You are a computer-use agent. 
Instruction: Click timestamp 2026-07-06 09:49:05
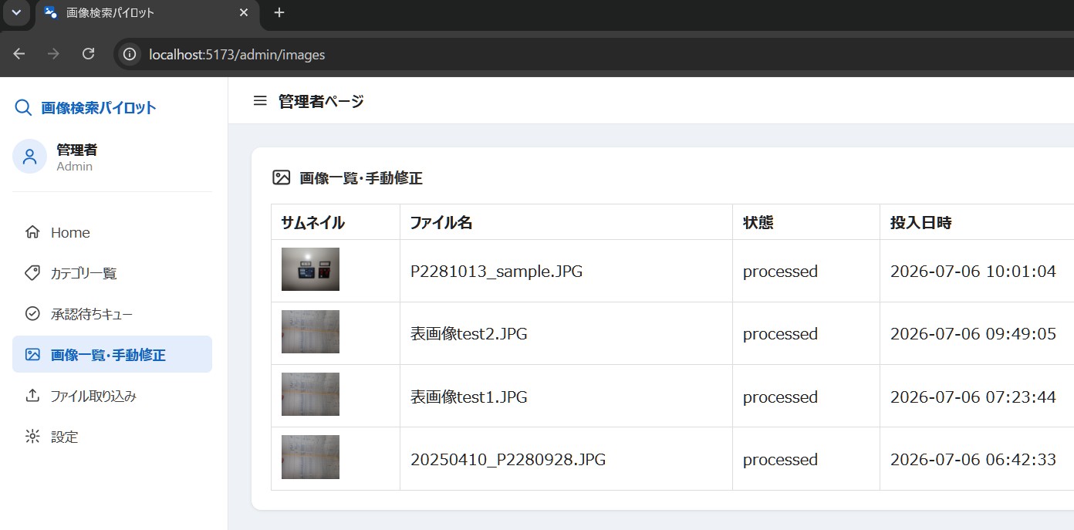coord(973,334)
